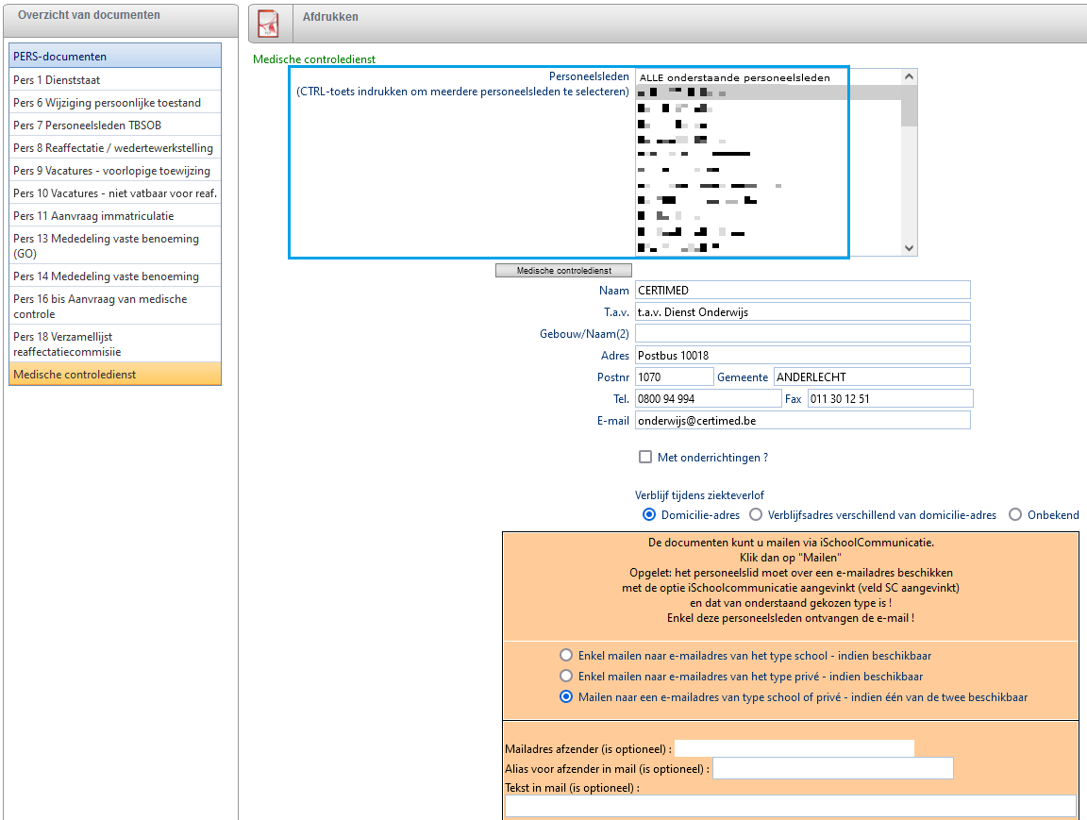Open Pers 1 Dienststaat document
The image size is (1087, 820).
tap(114, 80)
